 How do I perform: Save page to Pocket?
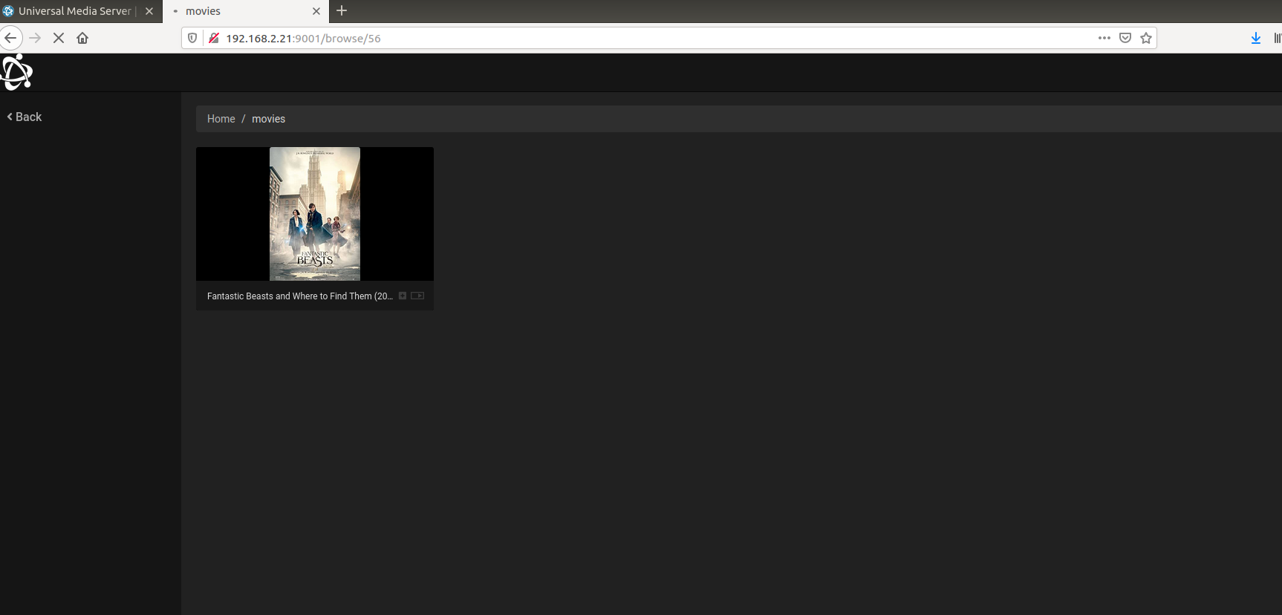1125,38
